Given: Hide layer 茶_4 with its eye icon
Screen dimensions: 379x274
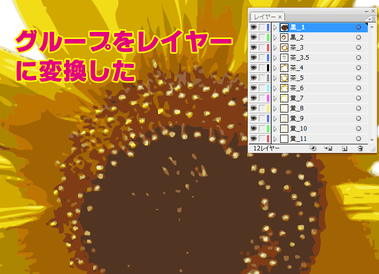Looking at the screenshot, I should [253, 68].
